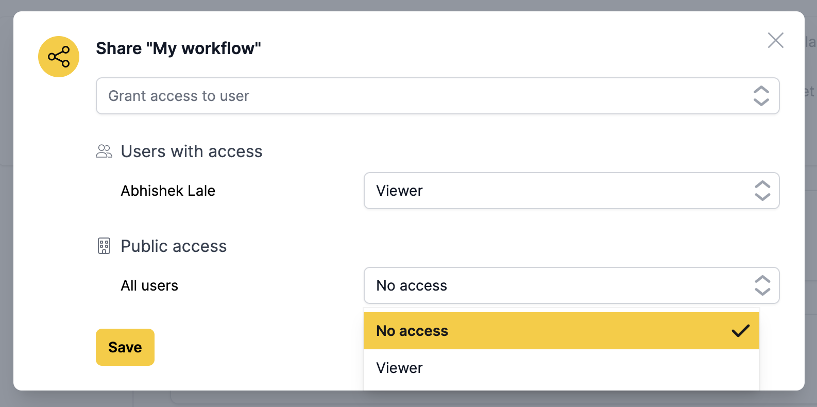817x407 pixels.
Task: Open the All users access dropdown
Action: pyautogui.click(x=571, y=285)
